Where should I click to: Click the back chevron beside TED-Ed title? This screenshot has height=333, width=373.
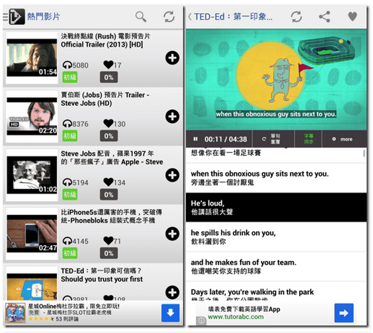(x=189, y=17)
